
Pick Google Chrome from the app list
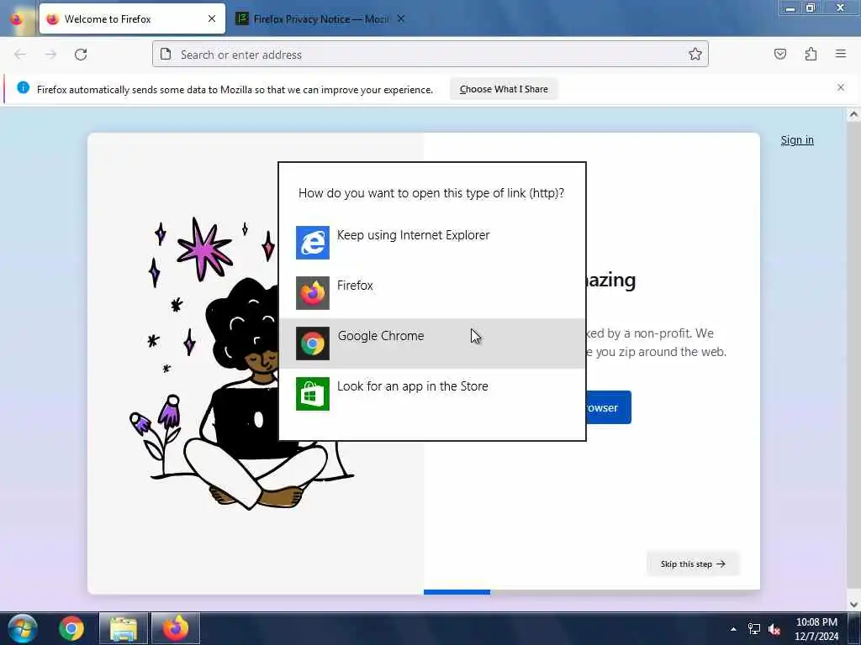coord(432,343)
